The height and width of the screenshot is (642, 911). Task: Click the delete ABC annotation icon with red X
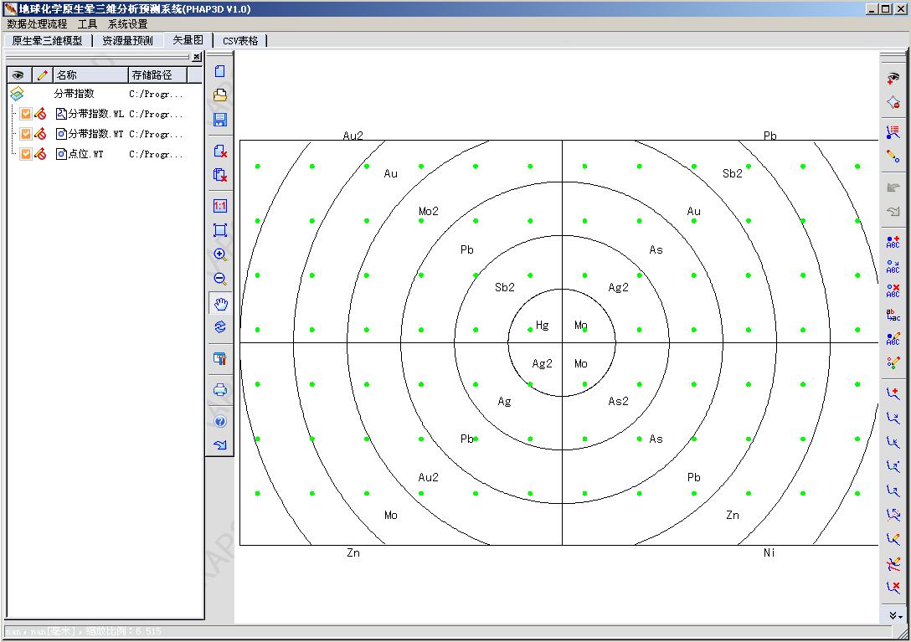tap(893, 290)
